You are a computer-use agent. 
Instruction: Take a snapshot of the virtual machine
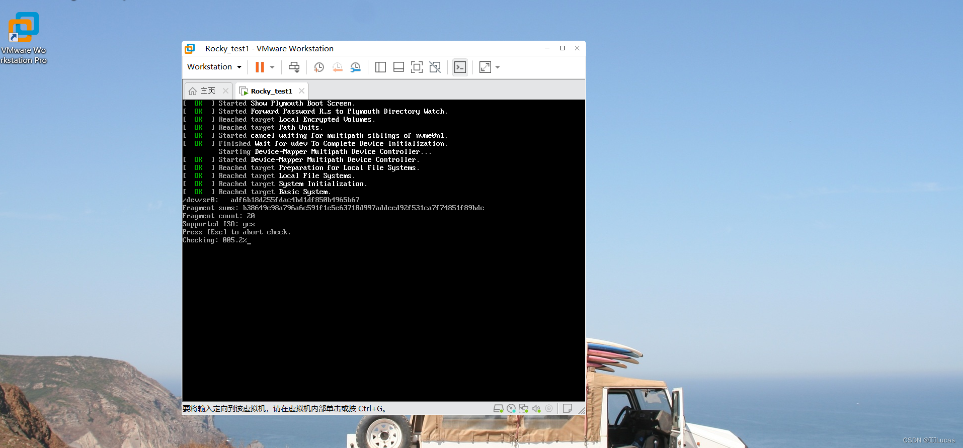(x=319, y=67)
